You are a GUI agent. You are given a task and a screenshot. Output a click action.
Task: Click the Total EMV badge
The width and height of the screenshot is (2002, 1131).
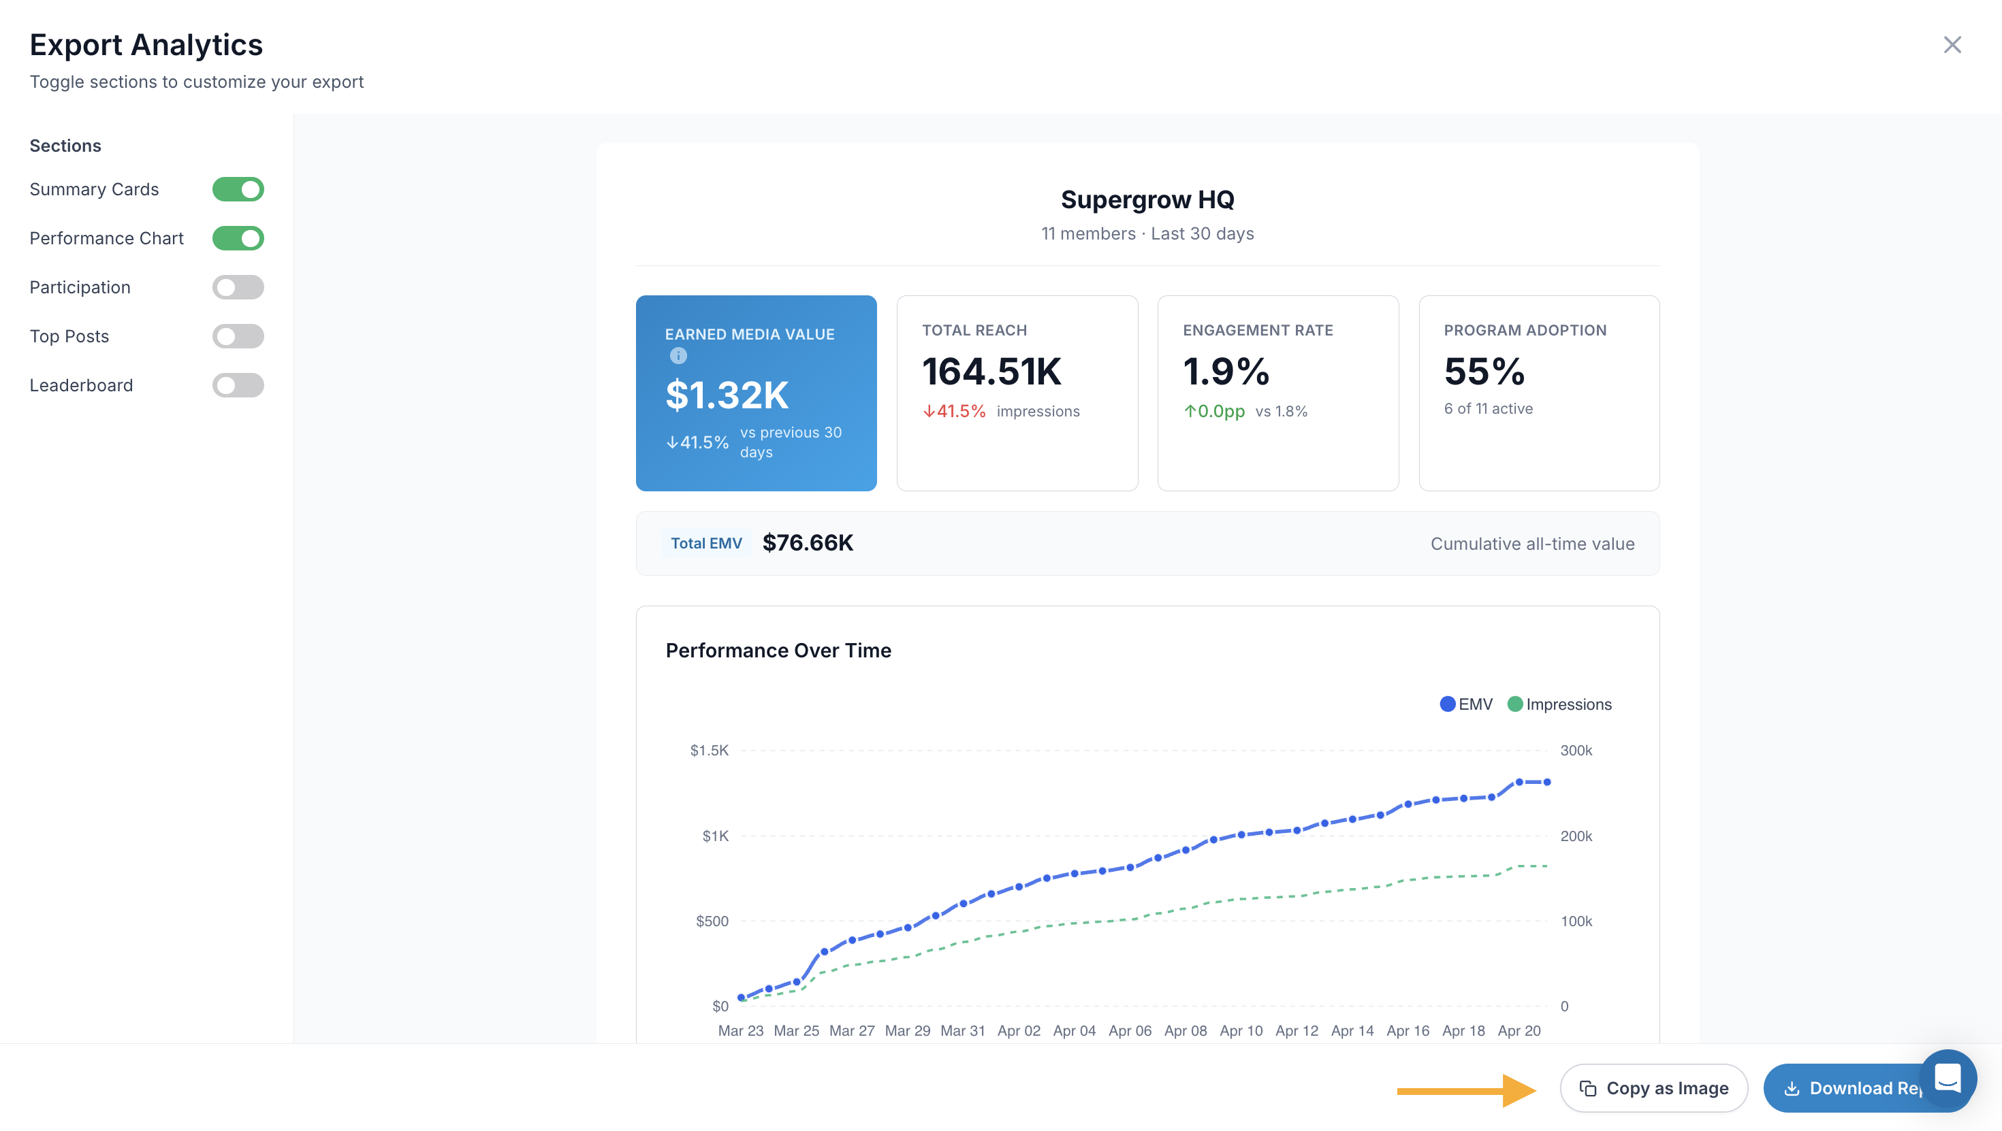[x=705, y=544]
